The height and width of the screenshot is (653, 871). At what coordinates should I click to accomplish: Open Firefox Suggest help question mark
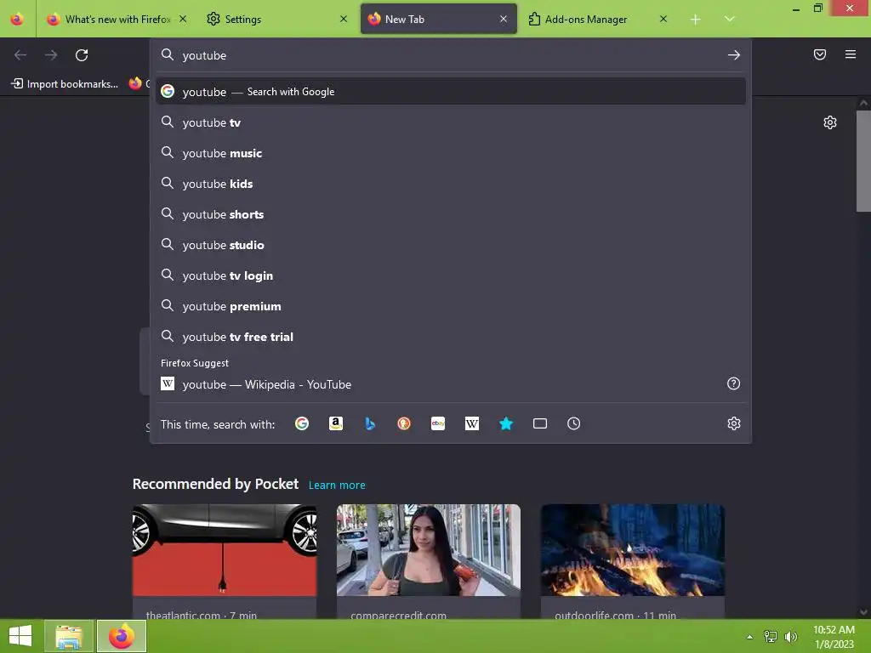tap(733, 383)
